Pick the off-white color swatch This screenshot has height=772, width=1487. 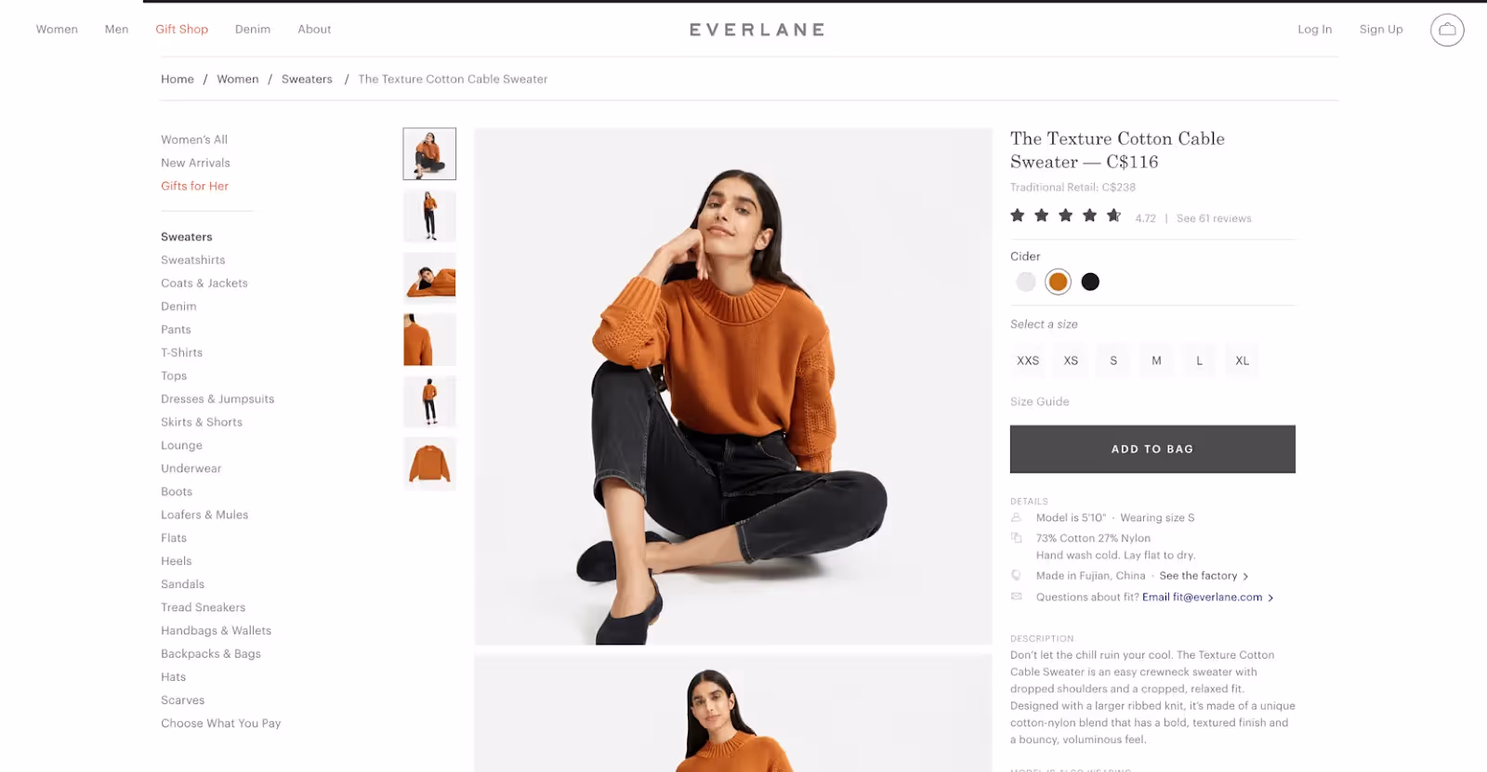pyautogui.click(x=1025, y=281)
